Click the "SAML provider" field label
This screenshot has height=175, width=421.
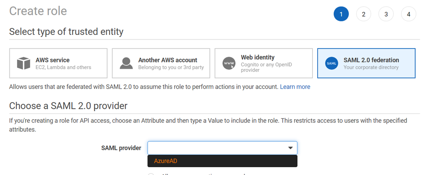(121, 148)
